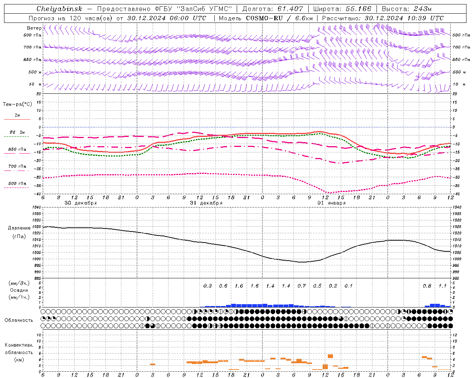Viewport: 472px width, 378px height.
Task: Click the provider text 'Предоставлено ФГБУ ЗапСиб УГМС'
Action: pyautogui.click(x=164, y=9)
